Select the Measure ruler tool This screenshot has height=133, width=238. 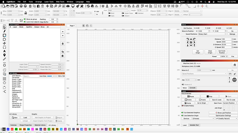click(4, 59)
